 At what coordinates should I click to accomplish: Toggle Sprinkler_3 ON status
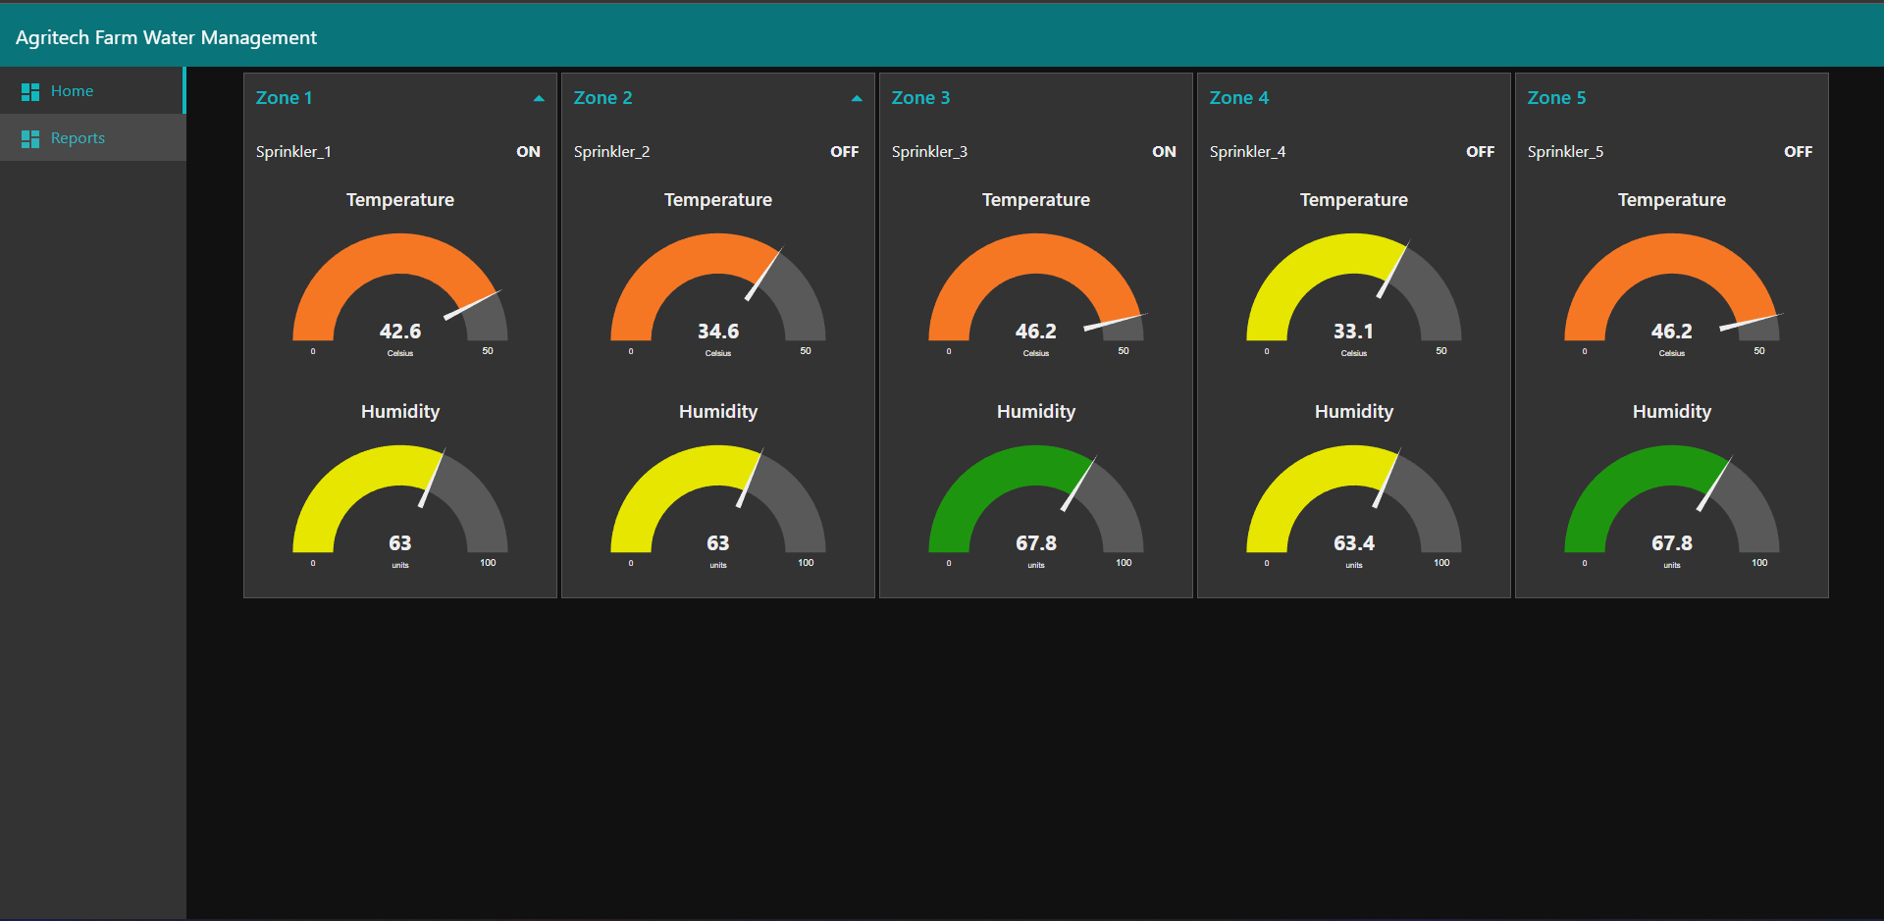coord(1164,151)
